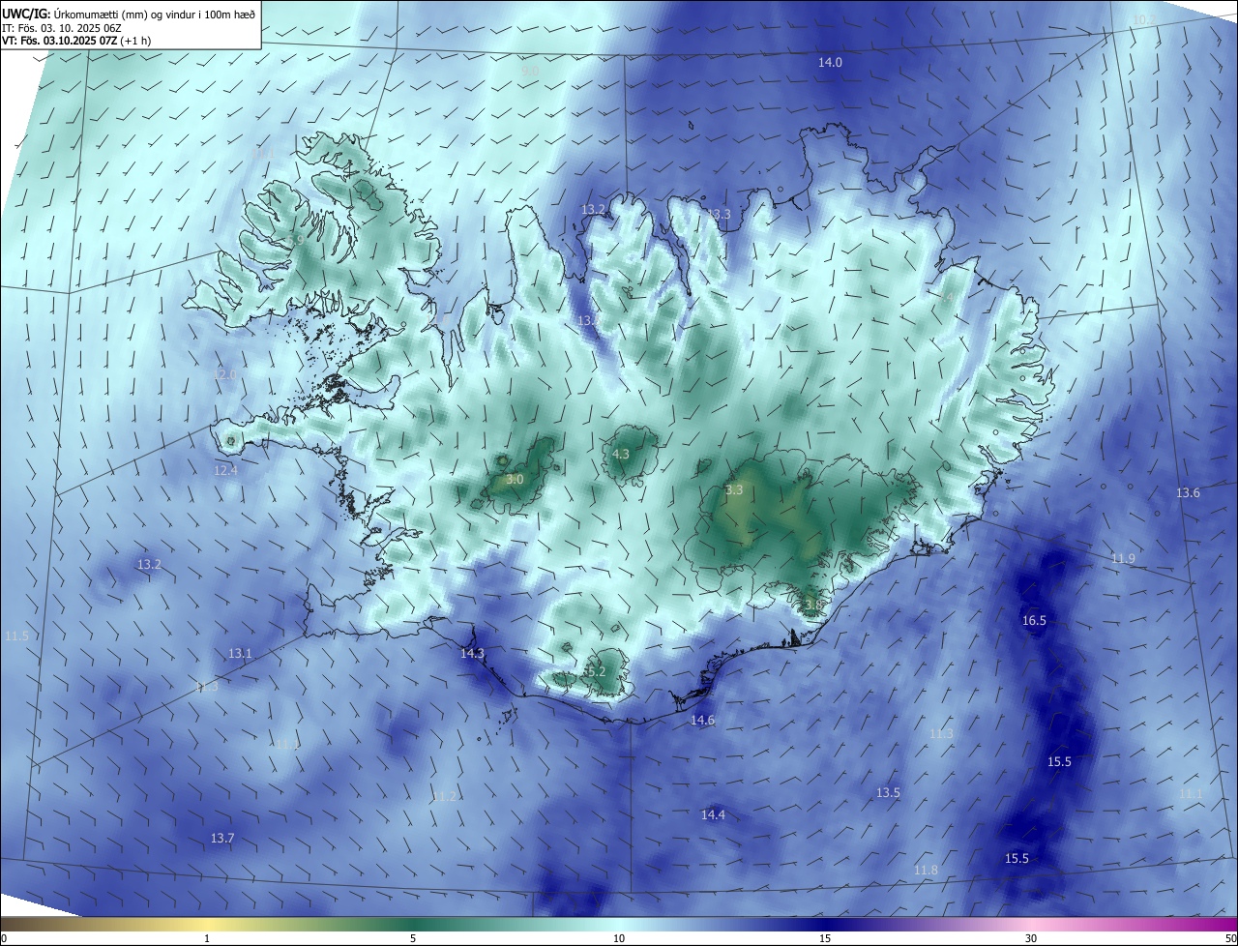This screenshot has width=1238, height=946.
Task: Click the 12.0 value off the west coast
Action: point(224,374)
